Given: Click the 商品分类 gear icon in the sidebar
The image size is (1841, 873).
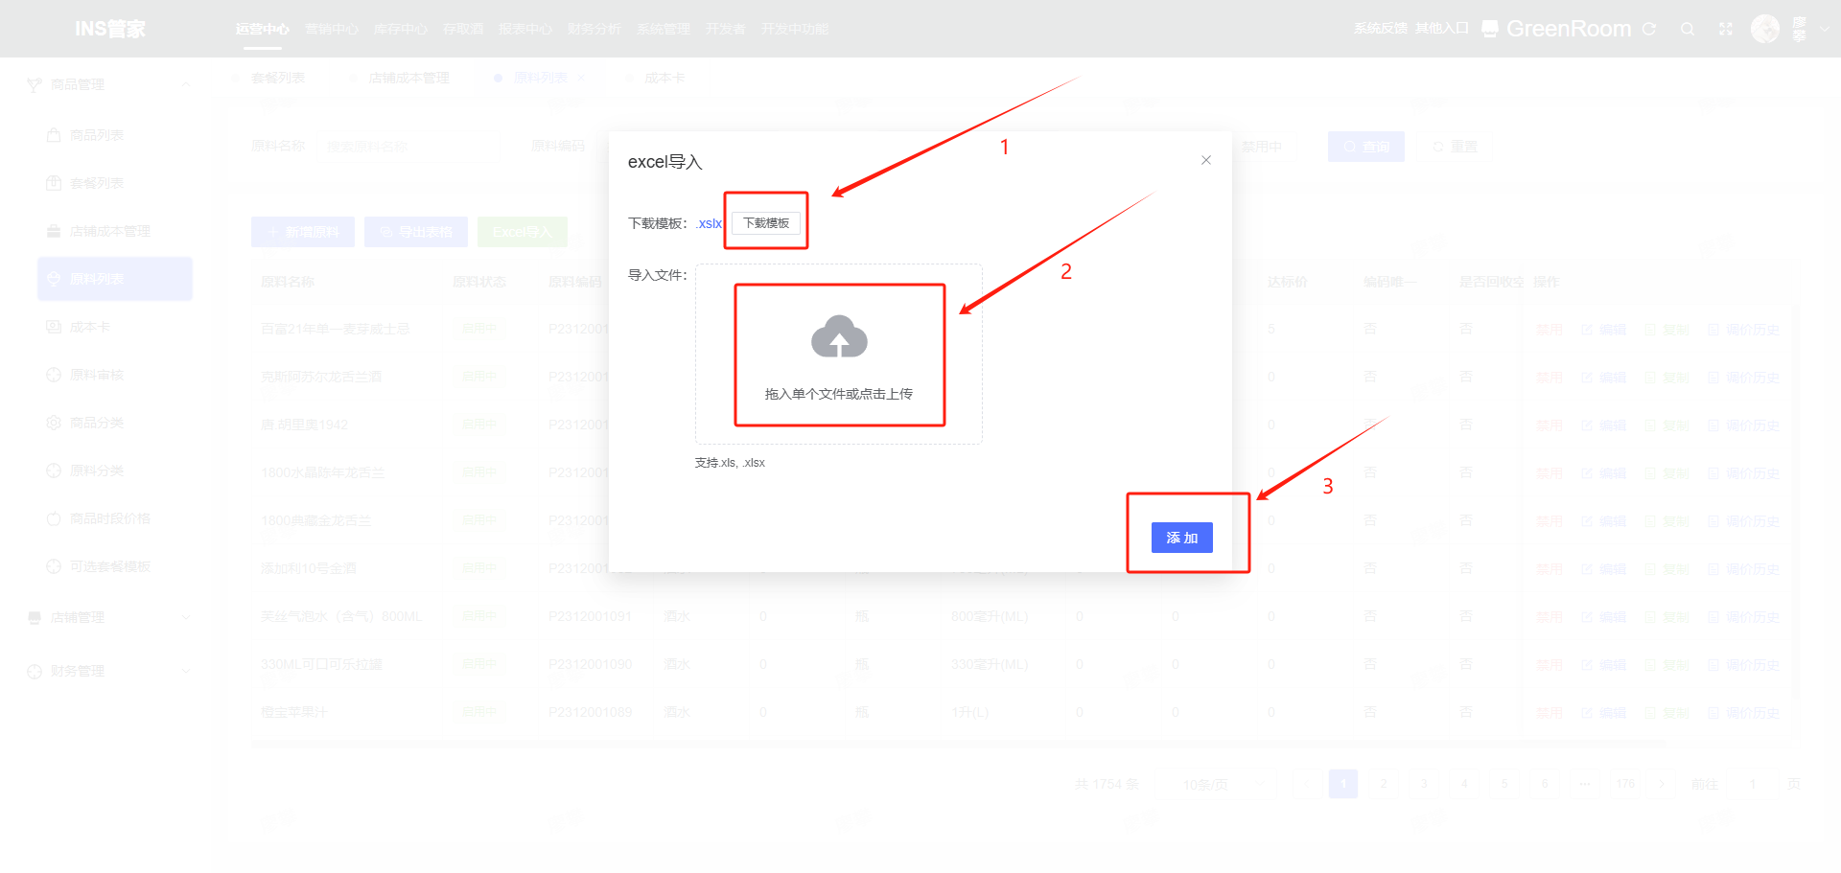Looking at the screenshot, I should click(54, 423).
